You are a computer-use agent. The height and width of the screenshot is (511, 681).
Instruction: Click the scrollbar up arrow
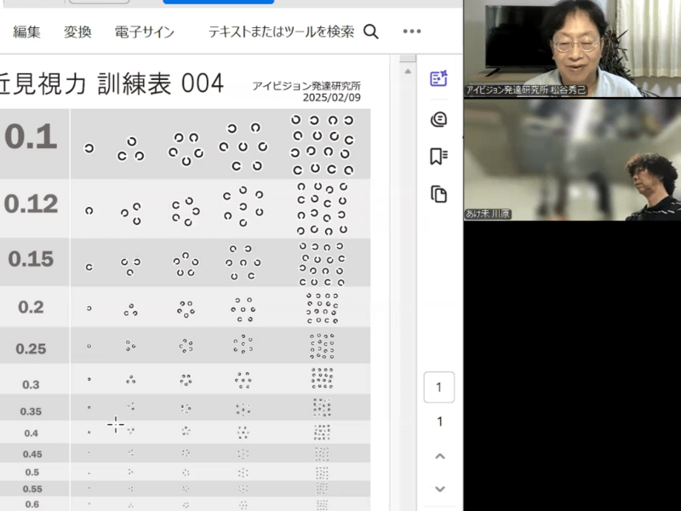pyautogui.click(x=408, y=72)
